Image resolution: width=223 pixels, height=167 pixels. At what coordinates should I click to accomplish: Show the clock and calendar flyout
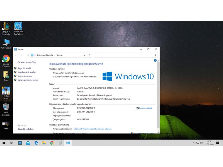coord(209,143)
